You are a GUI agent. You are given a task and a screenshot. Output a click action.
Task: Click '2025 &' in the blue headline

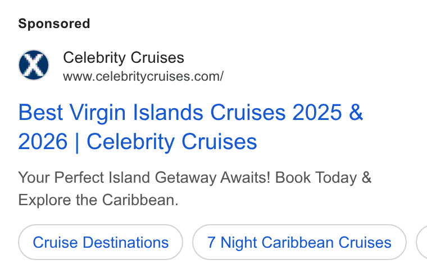[328, 112]
